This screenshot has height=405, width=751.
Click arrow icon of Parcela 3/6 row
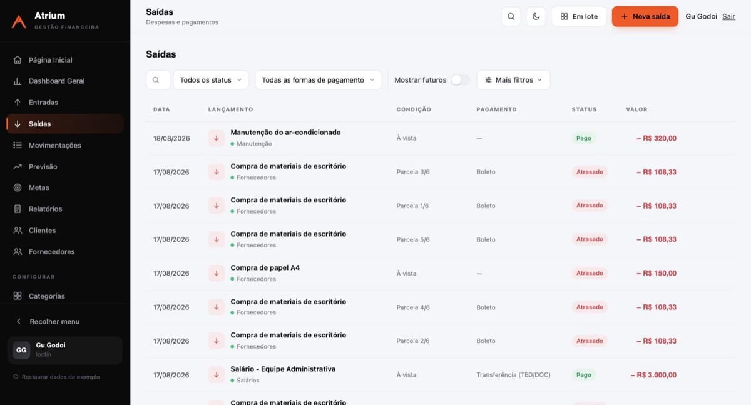click(x=217, y=172)
